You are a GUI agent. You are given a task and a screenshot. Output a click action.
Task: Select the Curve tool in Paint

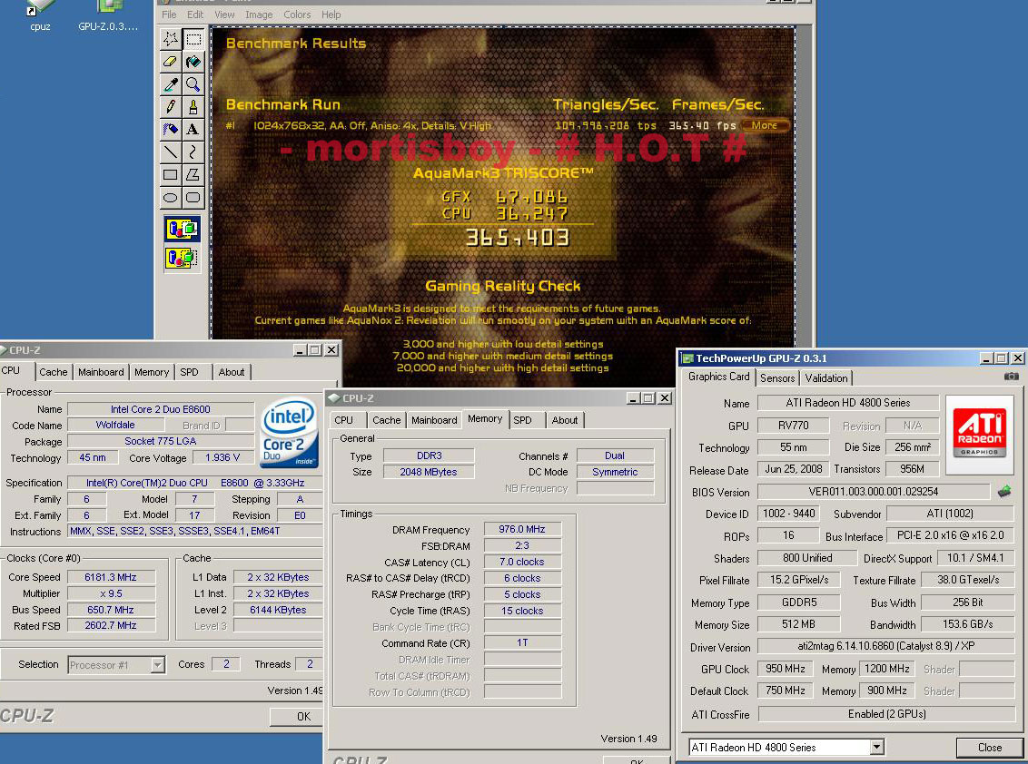(193, 152)
